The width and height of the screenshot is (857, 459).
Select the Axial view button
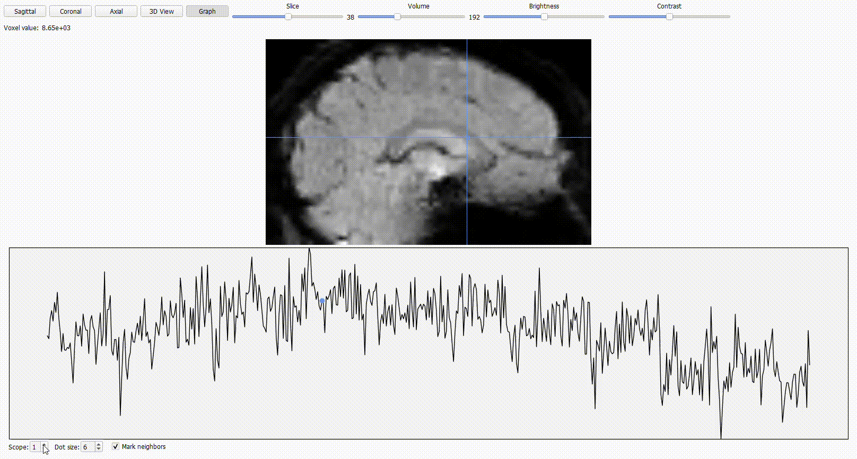coord(116,11)
